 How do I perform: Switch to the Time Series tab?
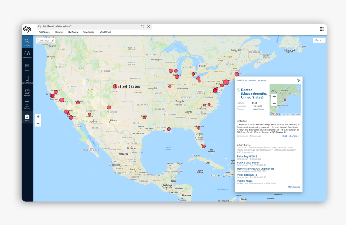point(88,32)
